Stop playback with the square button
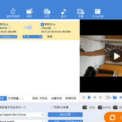122x122 pixels. pos(95,97)
